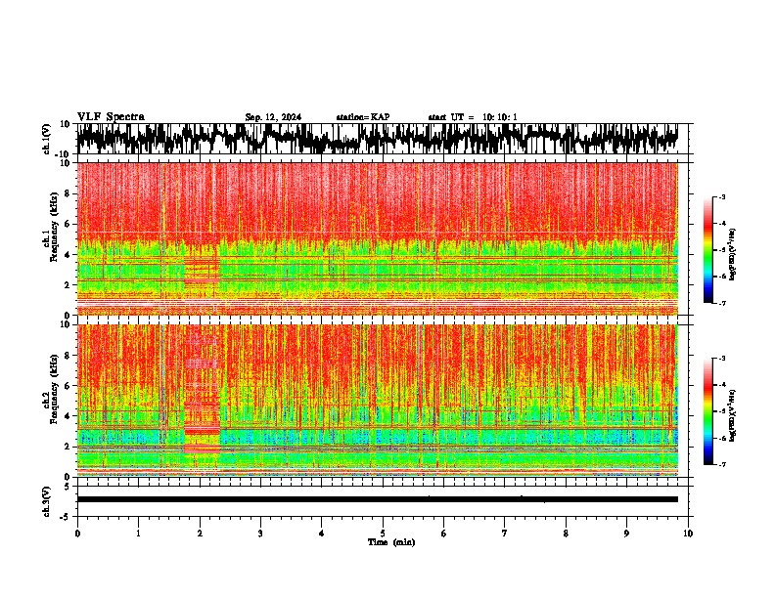The height and width of the screenshot is (598, 775).
Task: Click the 'station=KAP' label
Action: coord(363,117)
